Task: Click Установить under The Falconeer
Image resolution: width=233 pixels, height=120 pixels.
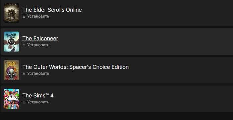Action: pyautogui.click(x=38, y=45)
